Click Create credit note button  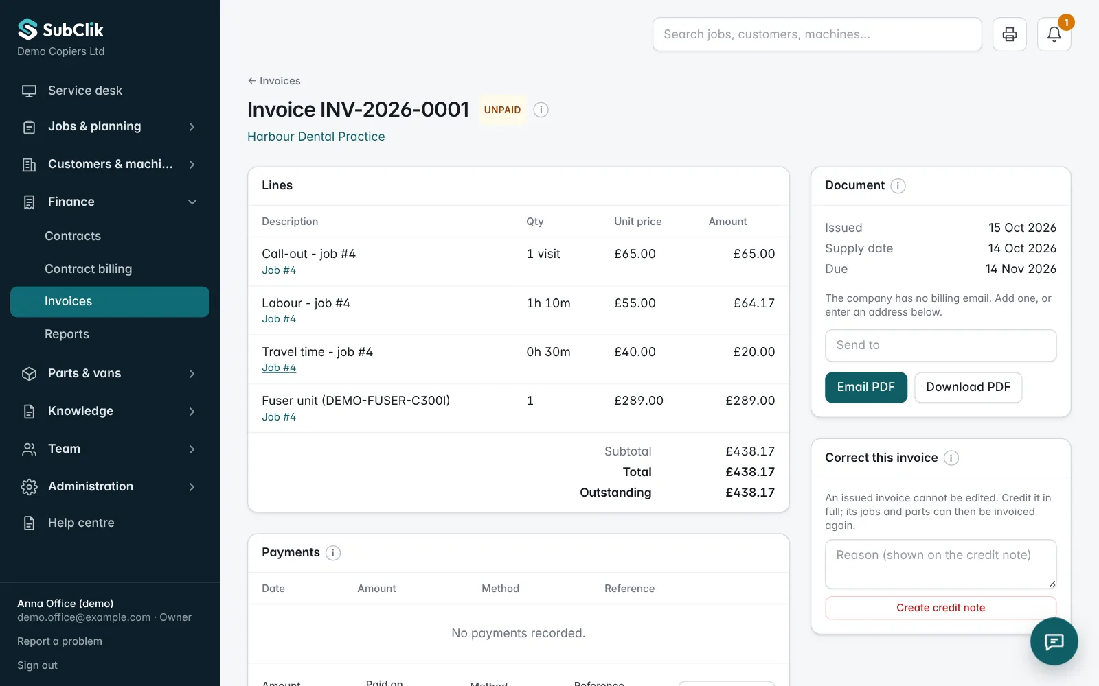[941, 608]
